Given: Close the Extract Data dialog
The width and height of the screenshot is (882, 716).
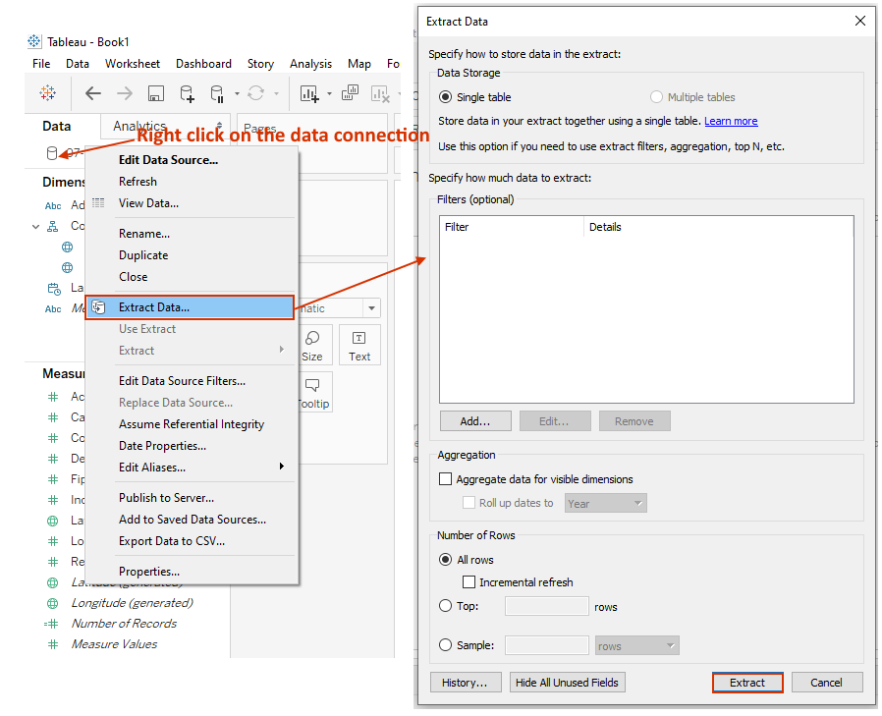Looking at the screenshot, I should tap(860, 21).
